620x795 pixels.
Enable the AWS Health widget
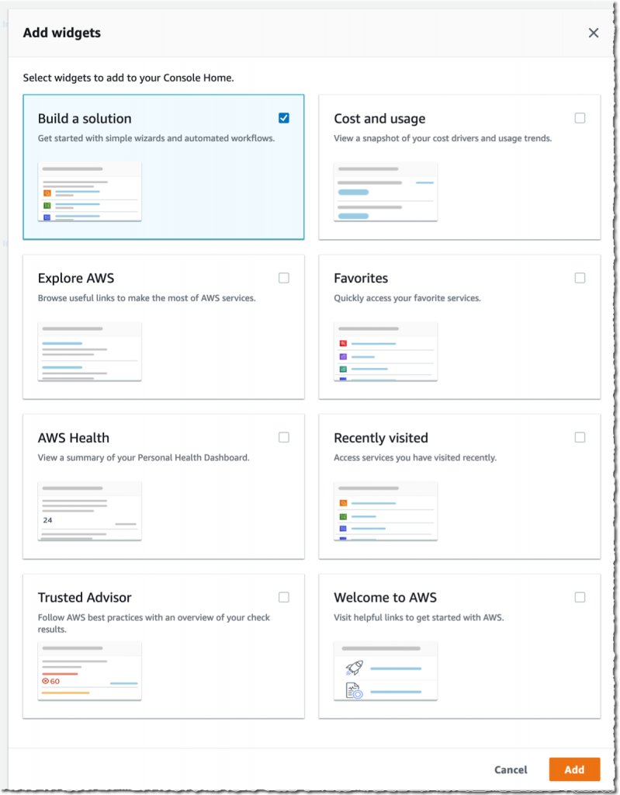coord(284,437)
